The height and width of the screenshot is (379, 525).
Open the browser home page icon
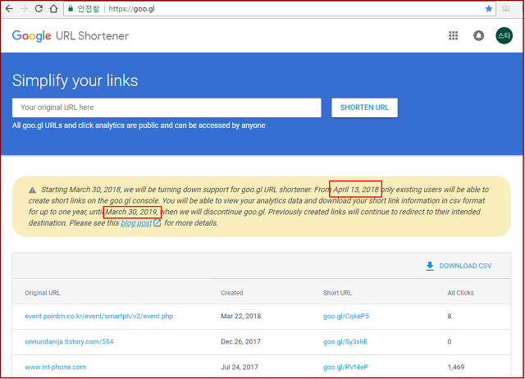pos(53,9)
